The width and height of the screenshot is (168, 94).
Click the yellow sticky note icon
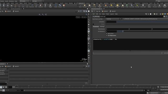click(163, 14)
